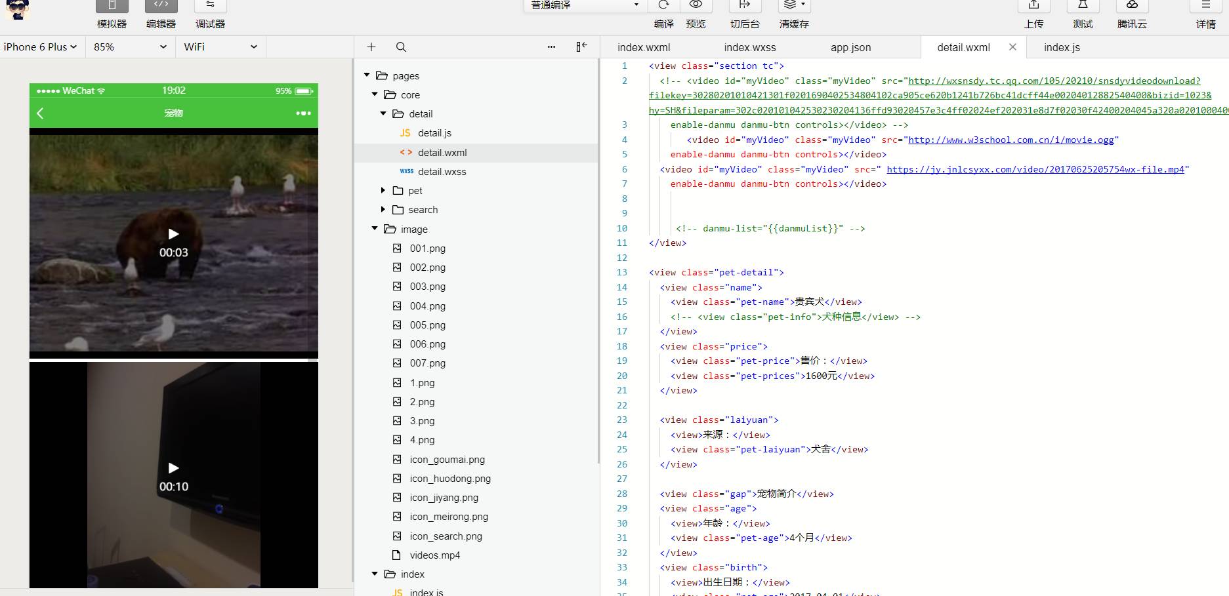Toggle the simulator panel button
Viewport: 1229px width, 596px height.
click(x=112, y=7)
